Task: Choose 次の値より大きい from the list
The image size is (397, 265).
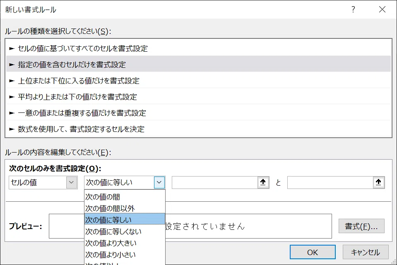Action: click(125, 243)
